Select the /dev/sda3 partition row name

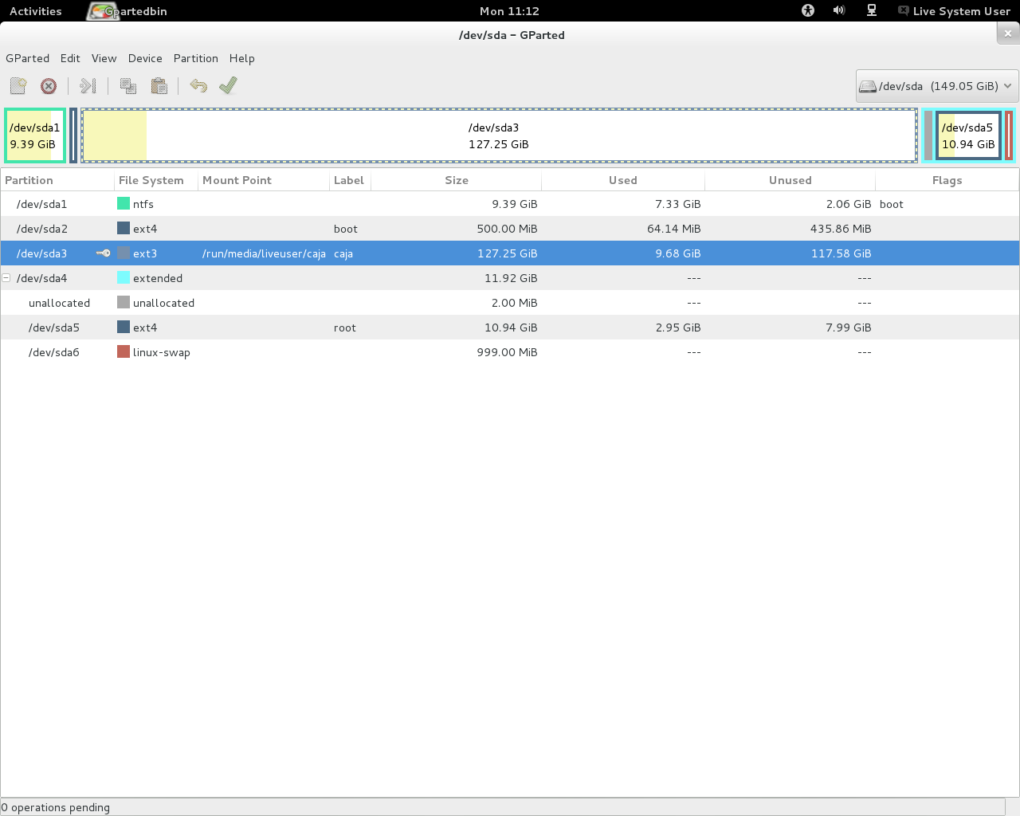tap(42, 253)
